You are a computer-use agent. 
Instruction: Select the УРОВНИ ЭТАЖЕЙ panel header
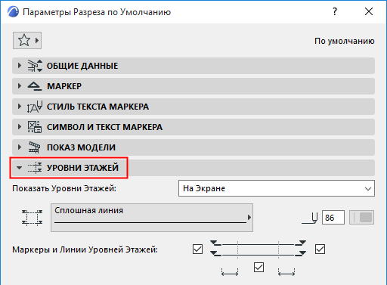click(193, 168)
